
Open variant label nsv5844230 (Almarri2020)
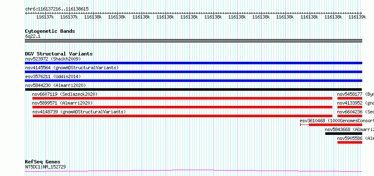pyautogui.click(x=55, y=85)
